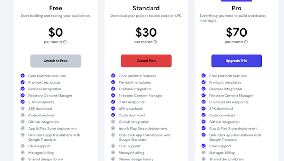The width and height of the screenshot is (284, 161).
Task: Click the Free plan $0 price
Action: (56, 32)
